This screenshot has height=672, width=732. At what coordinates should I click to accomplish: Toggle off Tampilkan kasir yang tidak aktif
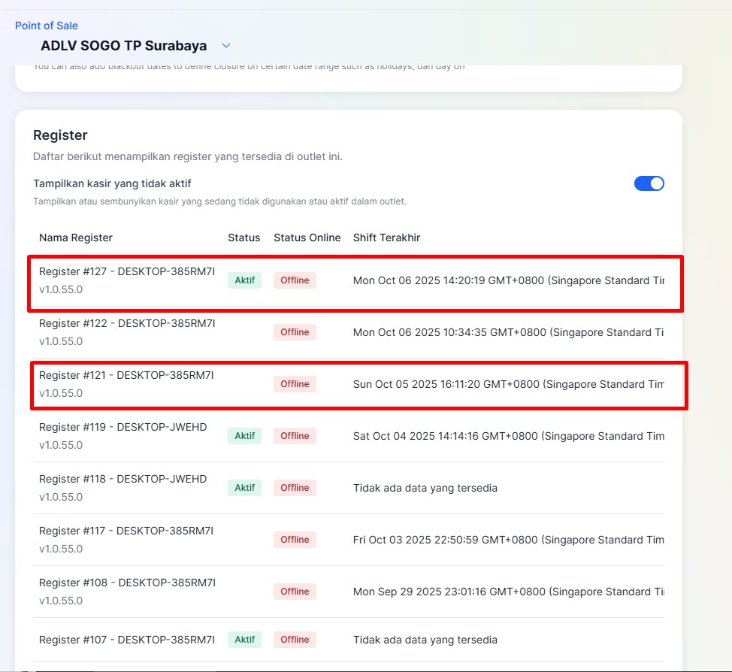(x=649, y=183)
